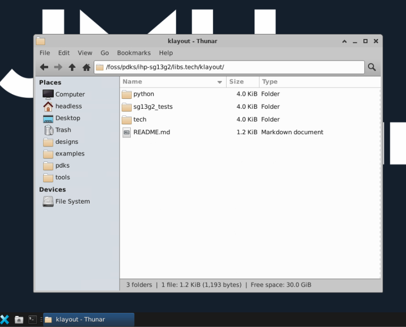
Task: Go to home folder using house icon
Action: (86, 67)
